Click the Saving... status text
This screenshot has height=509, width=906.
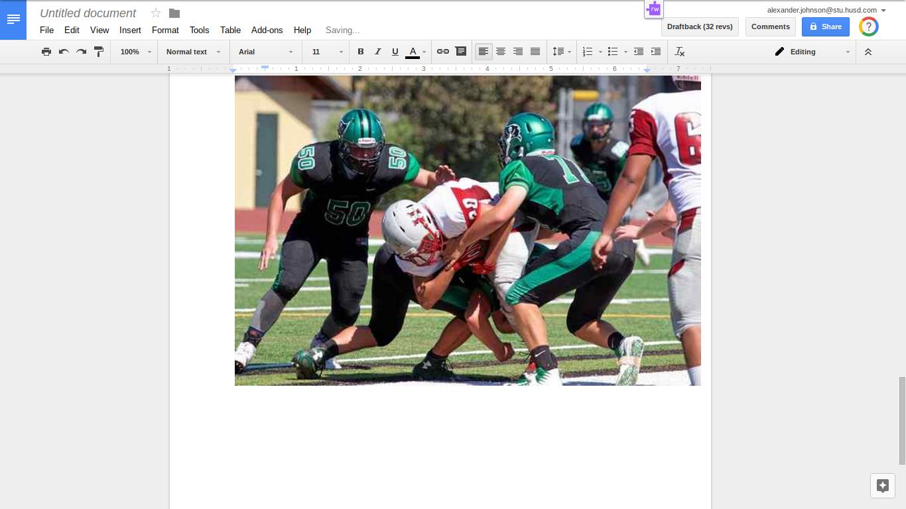343,30
